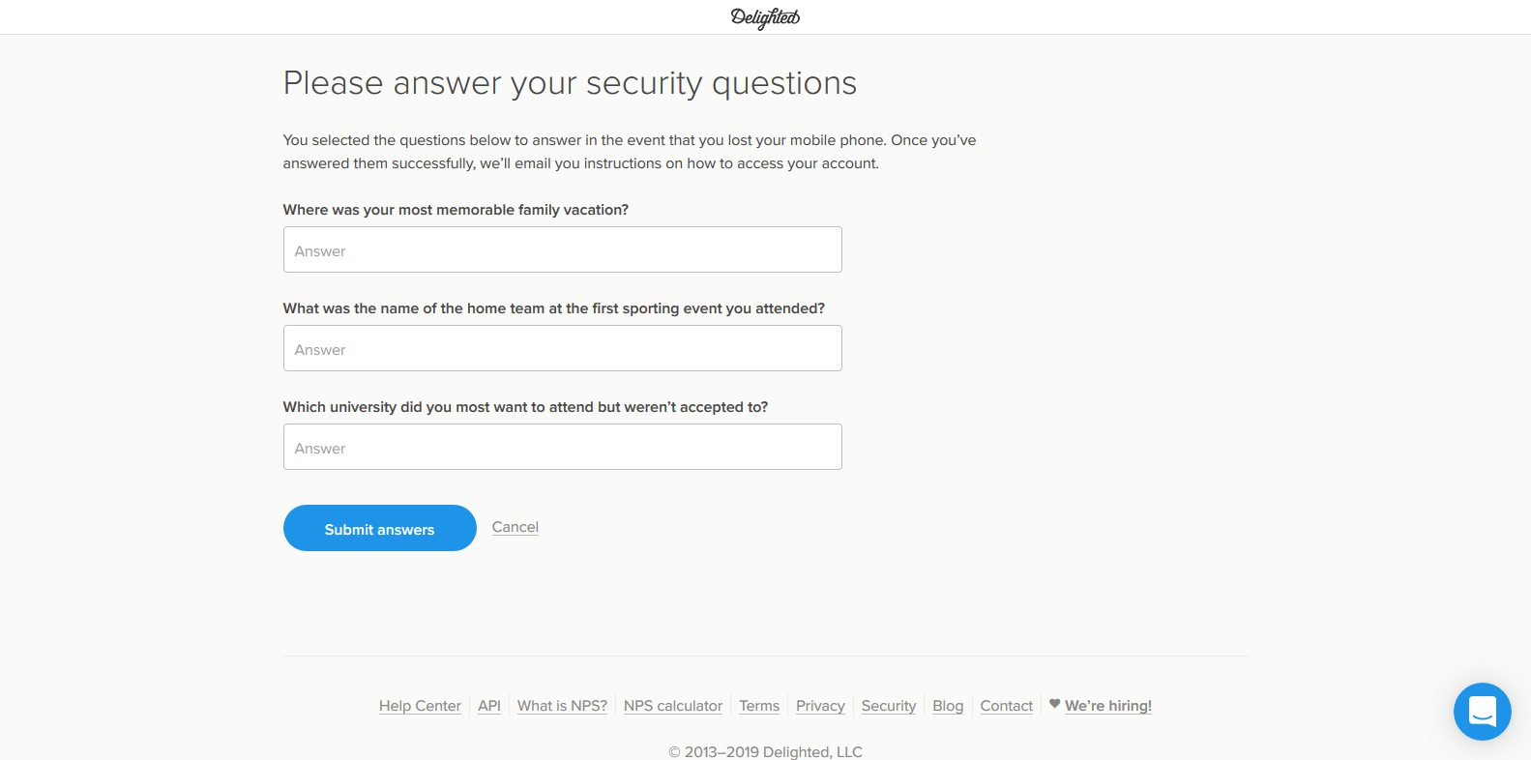Open the Intercom chat widget icon
1531x760 pixels.
(1482, 712)
